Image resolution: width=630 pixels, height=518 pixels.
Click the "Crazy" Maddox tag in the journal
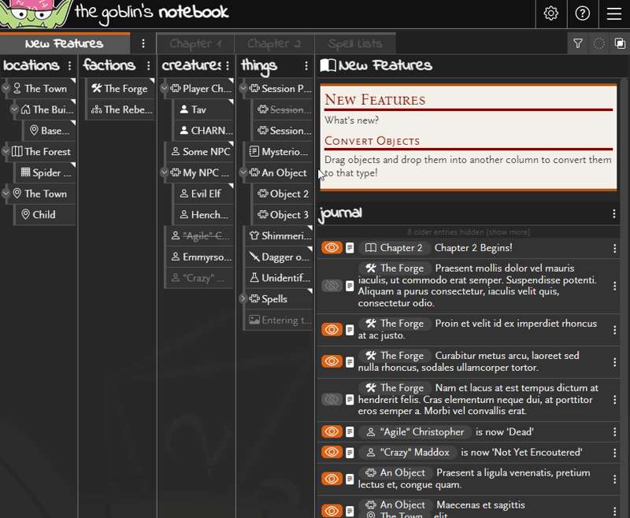pos(408,452)
